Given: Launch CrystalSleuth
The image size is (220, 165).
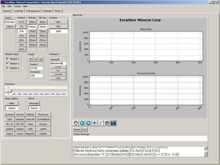Looking at the screenshot, I should [x=43, y=119].
